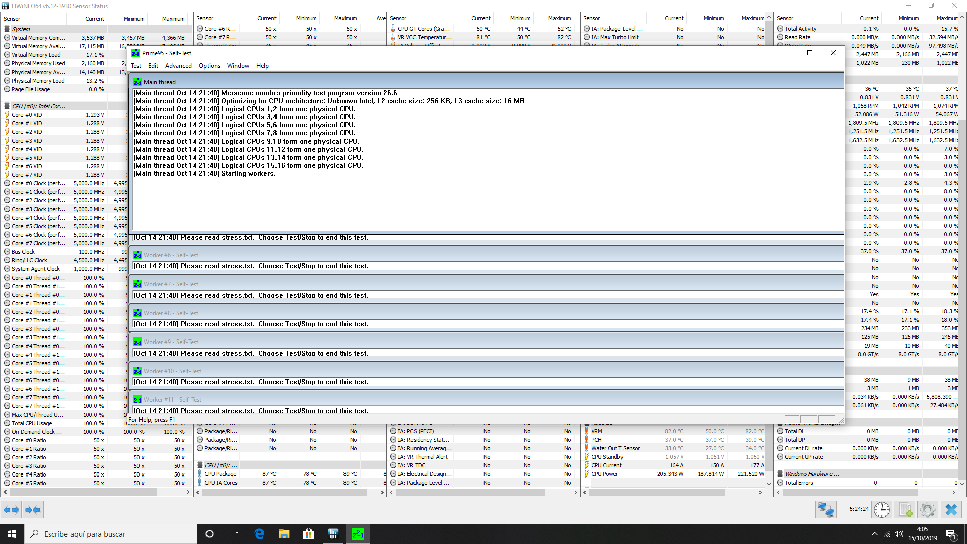Select the Core #0 VID sensor row
The height and width of the screenshot is (544, 967).
27,115
